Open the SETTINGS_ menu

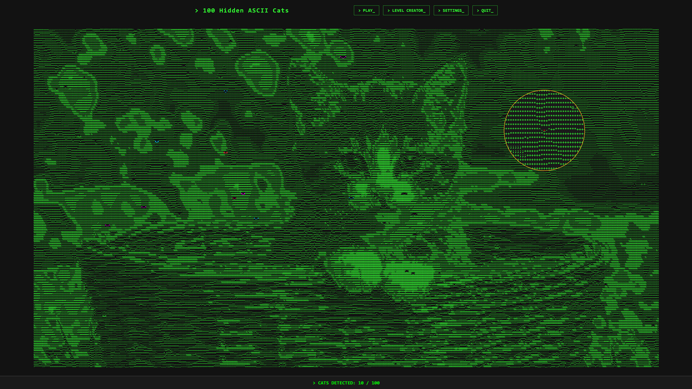[451, 10]
